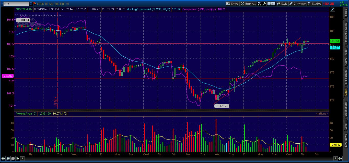Click the 1,033,129 volume average value
This screenshot has width=349, height=163.
45,114
